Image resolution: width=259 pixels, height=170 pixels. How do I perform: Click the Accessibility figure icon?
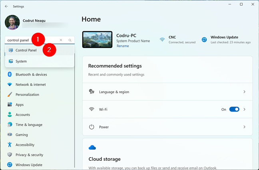coord(10,144)
